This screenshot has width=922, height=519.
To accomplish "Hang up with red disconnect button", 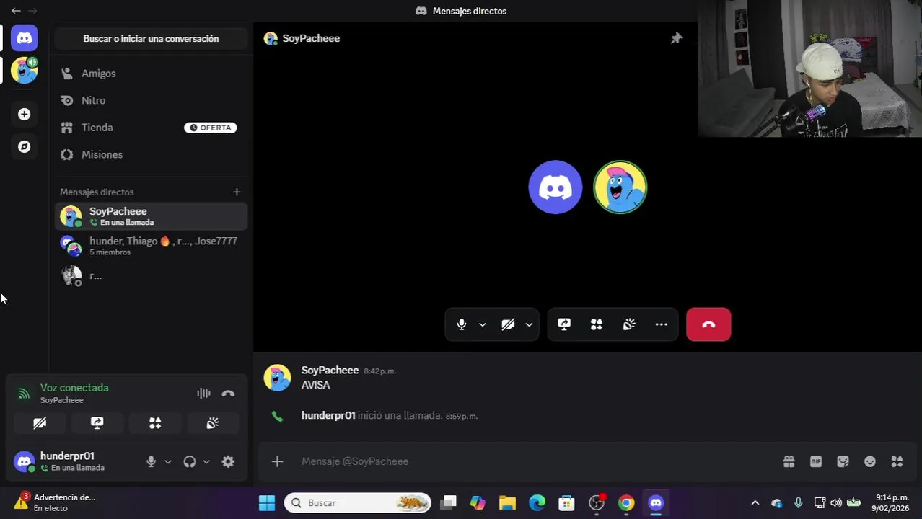I will [708, 324].
